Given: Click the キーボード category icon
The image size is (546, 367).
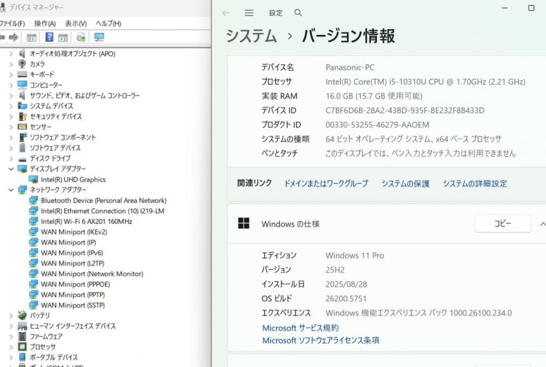Looking at the screenshot, I should pos(22,74).
